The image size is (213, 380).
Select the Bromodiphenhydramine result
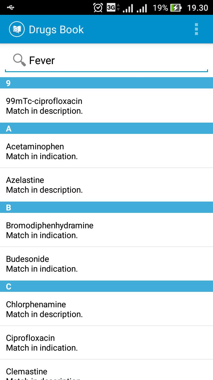(x=106, y=230)
